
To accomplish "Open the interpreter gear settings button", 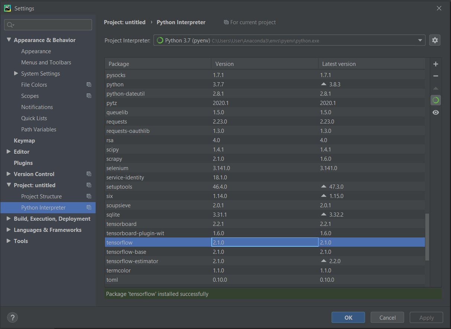I will click(x=435, y=40).
